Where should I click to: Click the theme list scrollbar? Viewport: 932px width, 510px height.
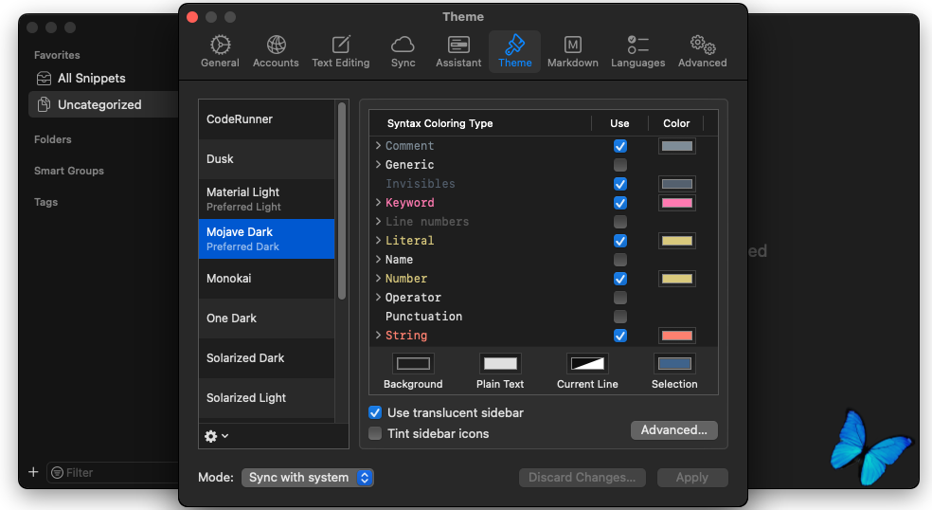342,201
